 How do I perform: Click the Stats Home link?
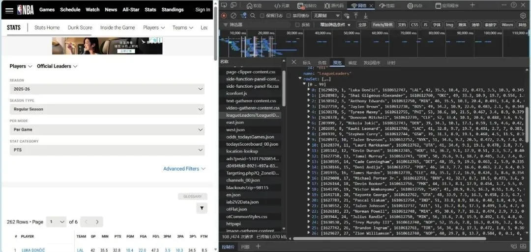[47, 27]
